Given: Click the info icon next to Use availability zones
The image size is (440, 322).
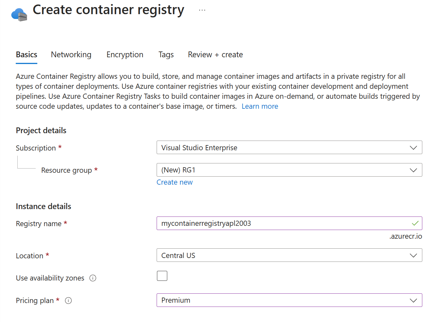Looking at the screenshot, I should (x=93, y=278).
